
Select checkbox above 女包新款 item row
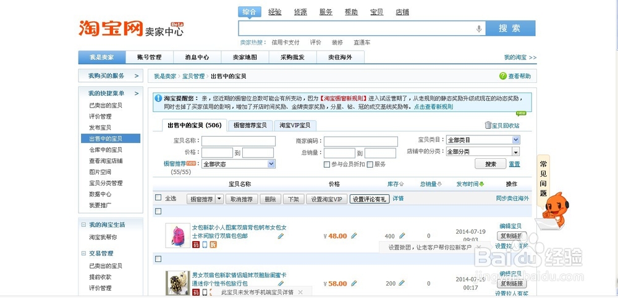(158, 211)
